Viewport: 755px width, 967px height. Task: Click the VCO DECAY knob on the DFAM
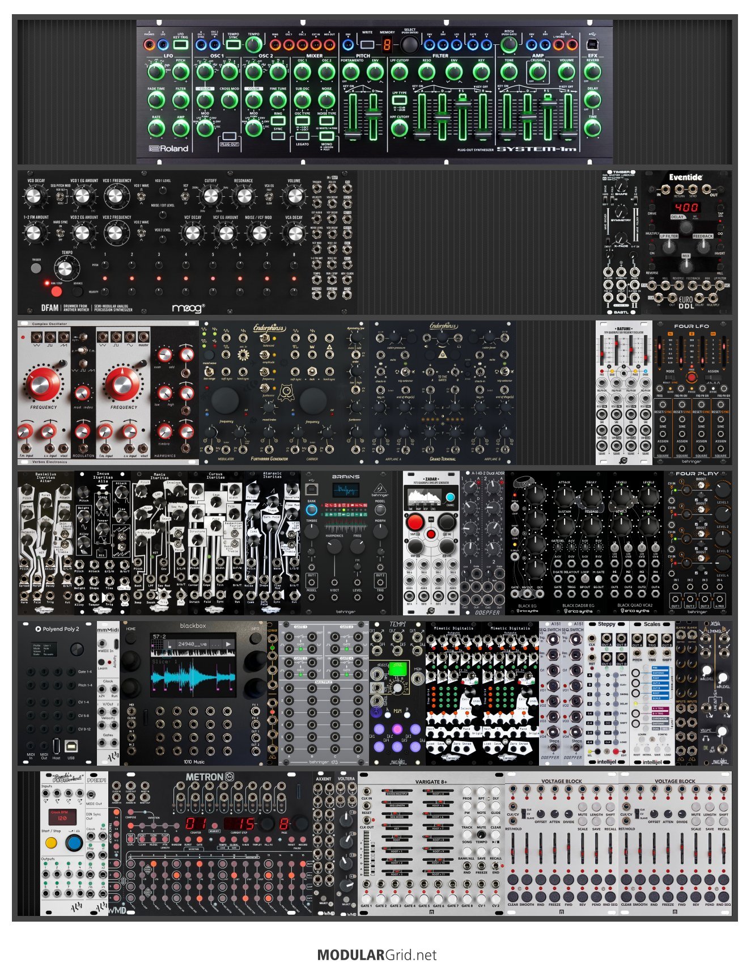pyautogui.click(x=34, y=196)
